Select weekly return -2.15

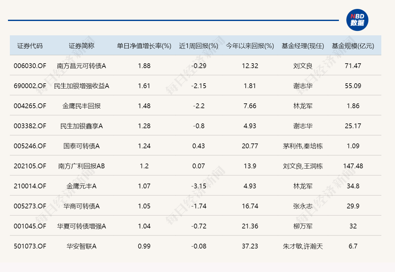click(199, 86)
